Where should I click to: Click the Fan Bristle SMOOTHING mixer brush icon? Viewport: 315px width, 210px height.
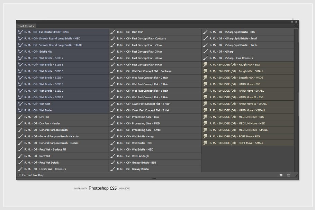tap(20, 32)
